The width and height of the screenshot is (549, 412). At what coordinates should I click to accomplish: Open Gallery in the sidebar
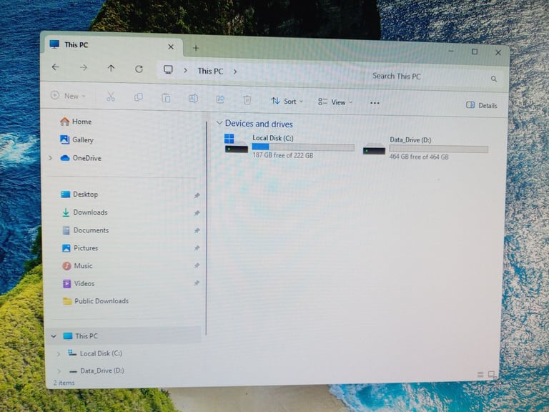pos(76,139)
